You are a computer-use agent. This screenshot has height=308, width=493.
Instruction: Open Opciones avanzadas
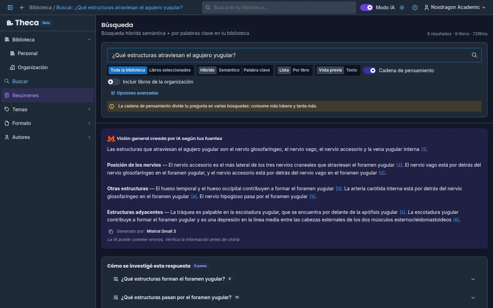(x=135, y=93)
